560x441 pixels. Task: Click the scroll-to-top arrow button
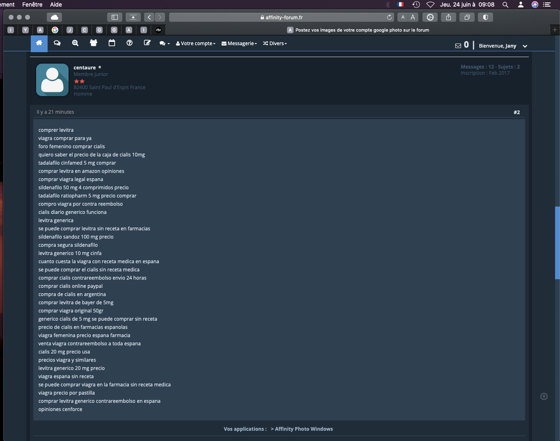544,396
